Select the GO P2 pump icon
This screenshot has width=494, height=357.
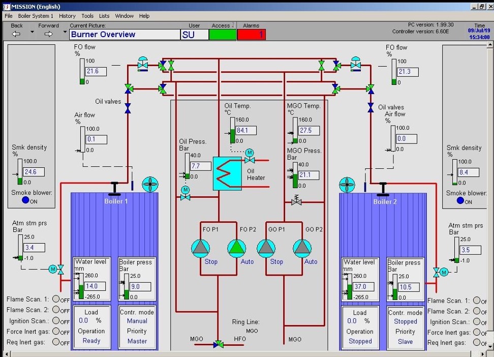[302, 248]
